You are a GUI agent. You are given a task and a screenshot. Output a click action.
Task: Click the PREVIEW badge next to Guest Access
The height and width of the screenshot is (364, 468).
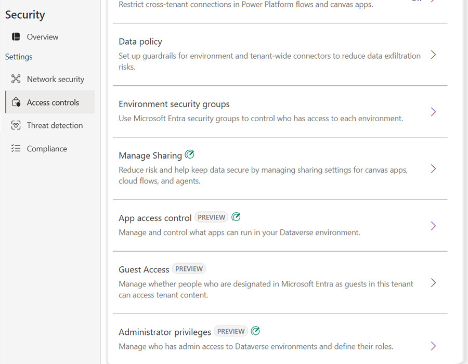(189, 269)
